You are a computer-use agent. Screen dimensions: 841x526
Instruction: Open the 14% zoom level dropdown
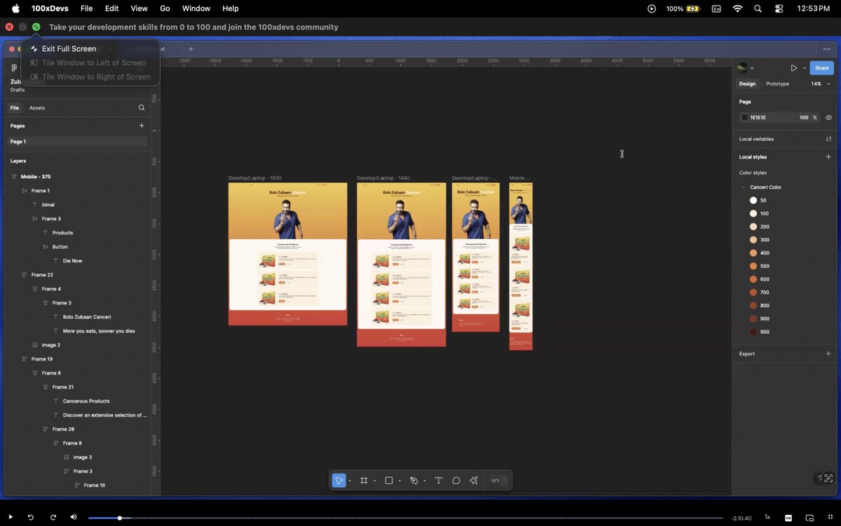pyautogui.click(x=820, y=83)
